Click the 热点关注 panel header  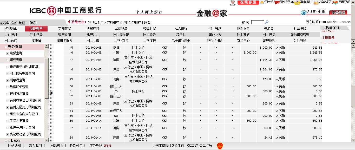pos(332,28)
